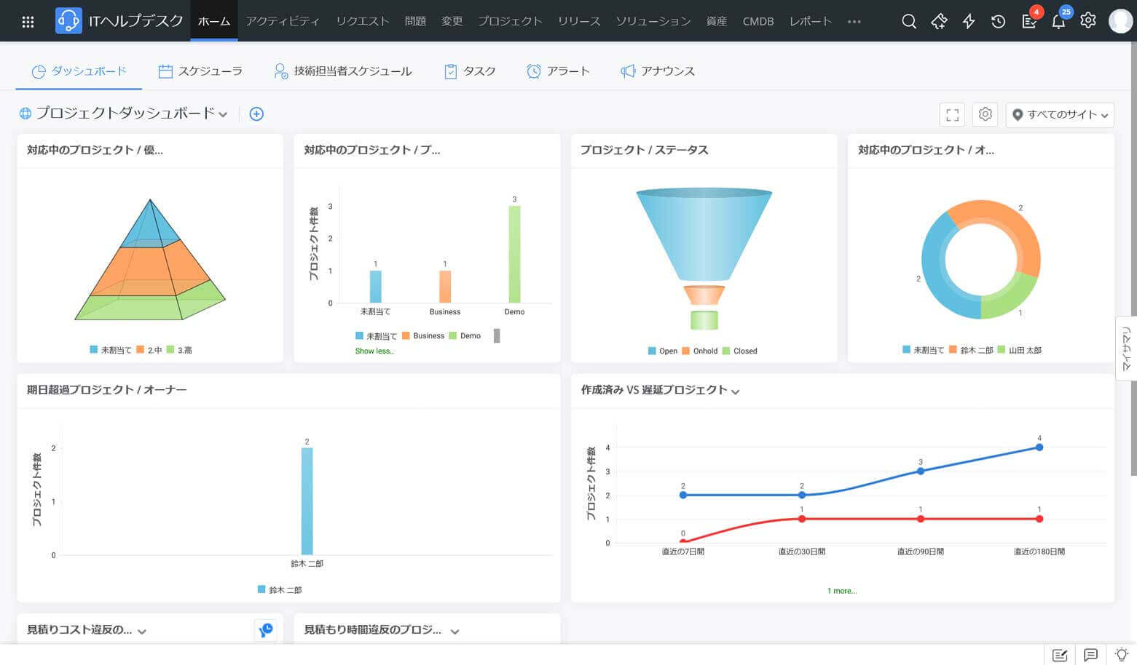The height and width of the screenshot is (665, 1137).
Task: Open the すべてのサイト site dropdown
Action: tap(1060, 114)
